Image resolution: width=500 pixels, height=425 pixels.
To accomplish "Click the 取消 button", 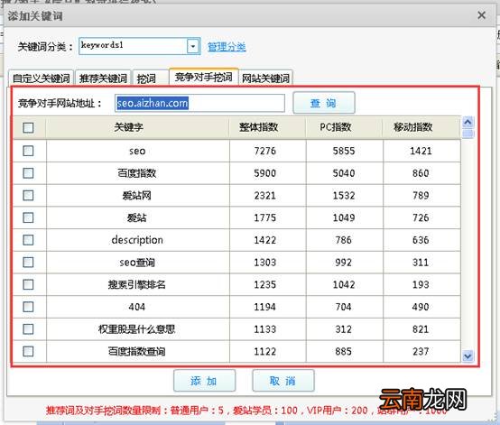I will point(282,381).
